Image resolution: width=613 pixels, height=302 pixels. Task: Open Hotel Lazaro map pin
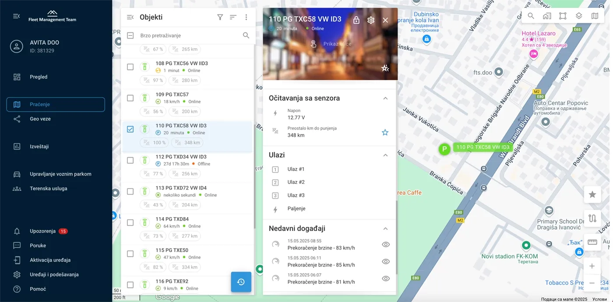[533, 54]
